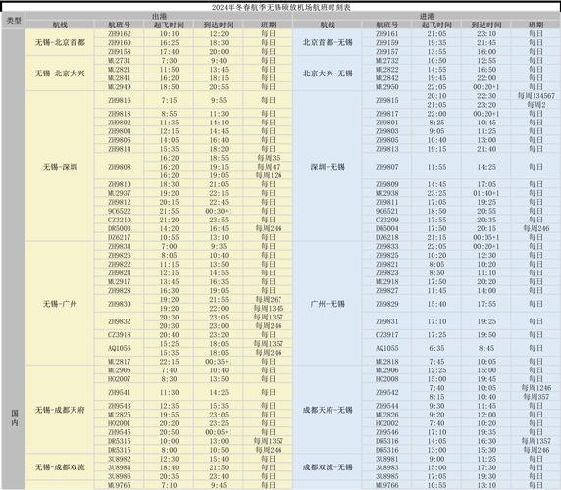Click flight number 3U8985

[x=386, y=476]
